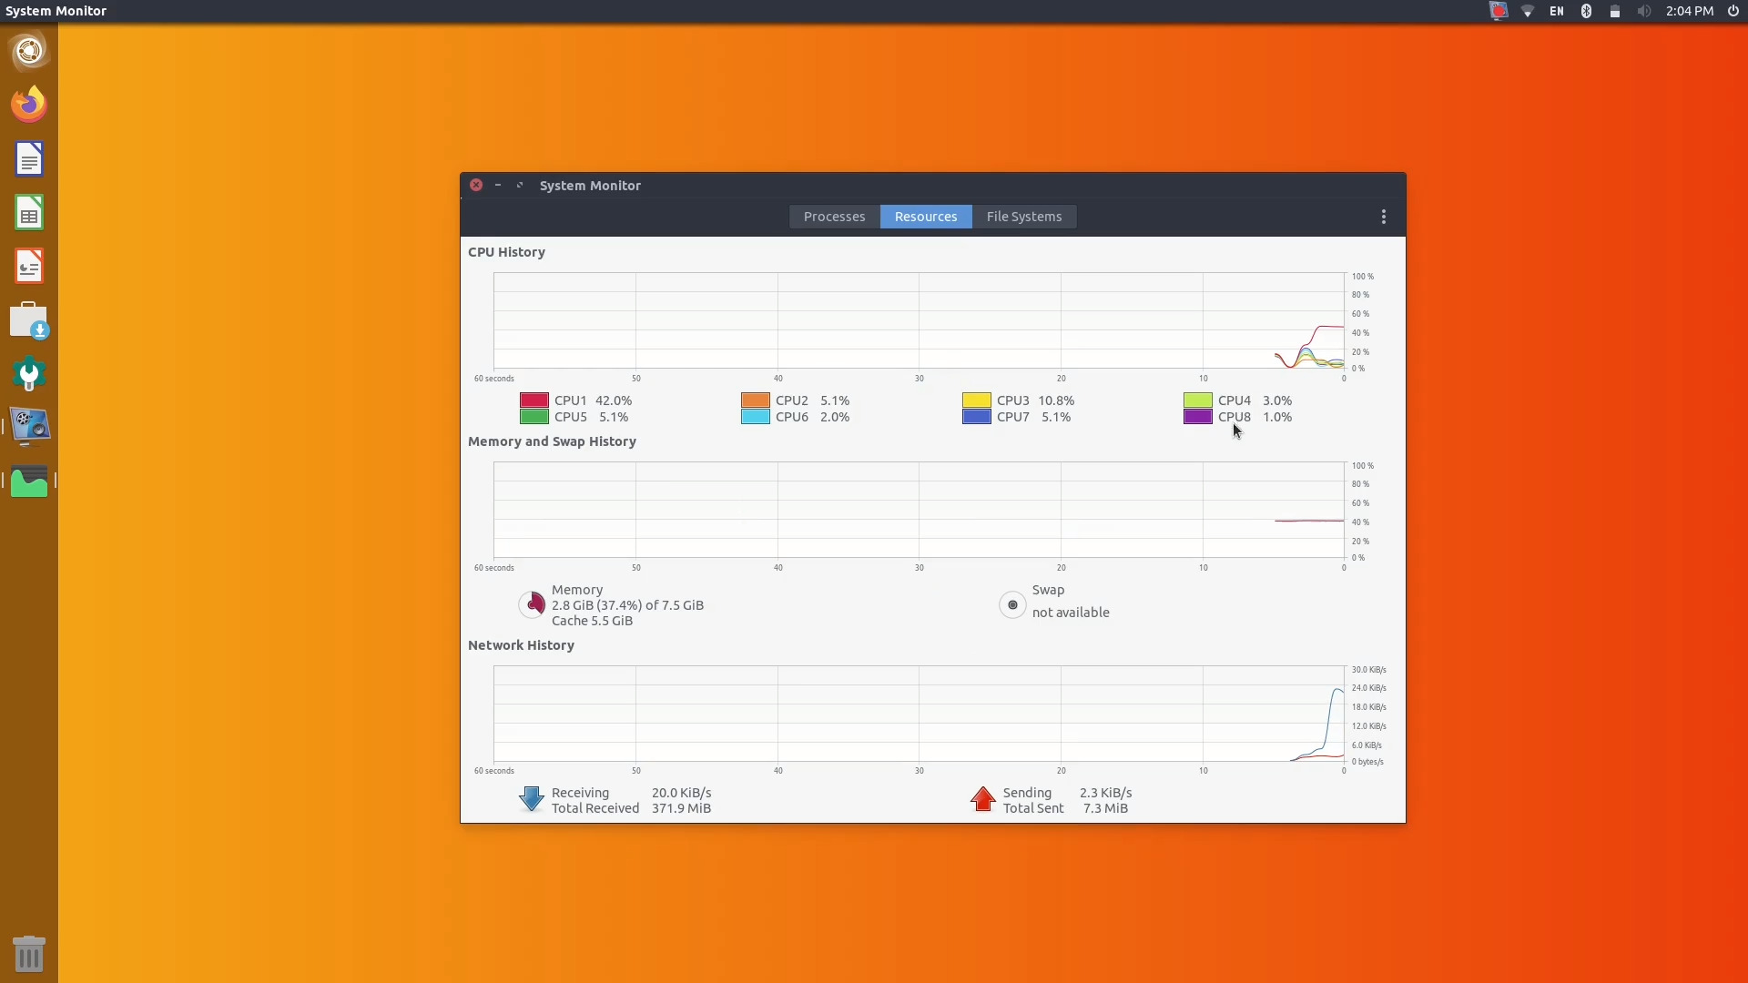The height and width of the screenshot is (983, 1748).
Task: Click the Bluetooth icon in the top bar
Action: pos(1586,11)
